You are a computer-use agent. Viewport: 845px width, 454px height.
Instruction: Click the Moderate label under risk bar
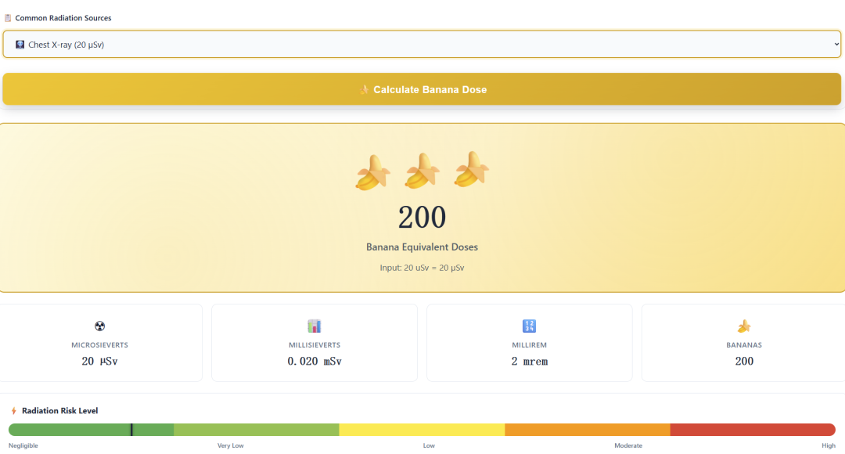click(x=628, y=445)
